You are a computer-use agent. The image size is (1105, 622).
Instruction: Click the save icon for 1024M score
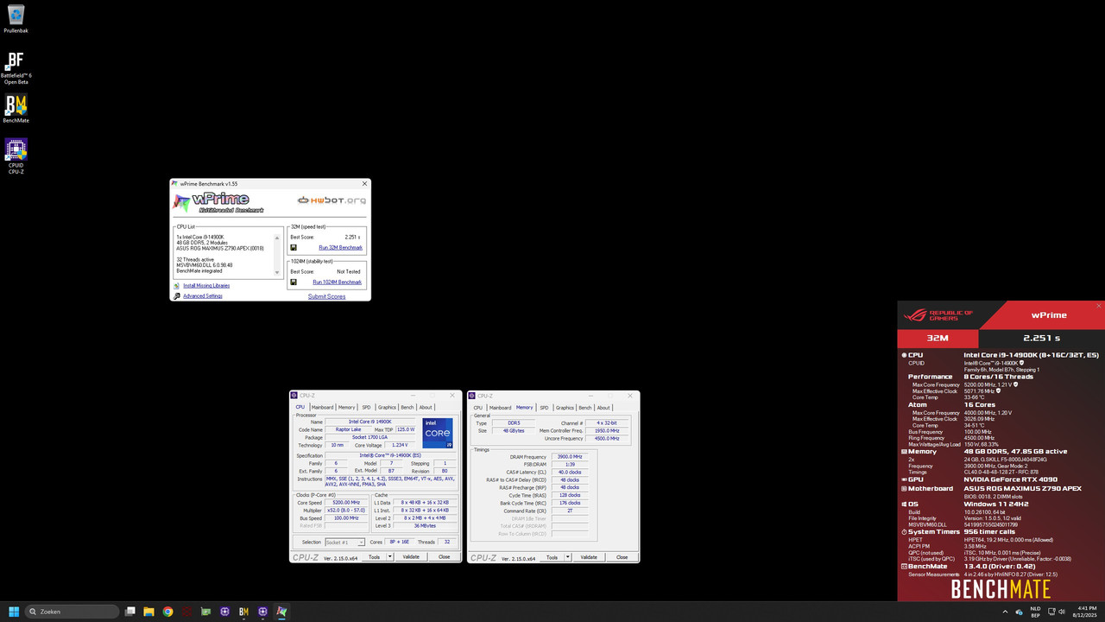[294, 282]
